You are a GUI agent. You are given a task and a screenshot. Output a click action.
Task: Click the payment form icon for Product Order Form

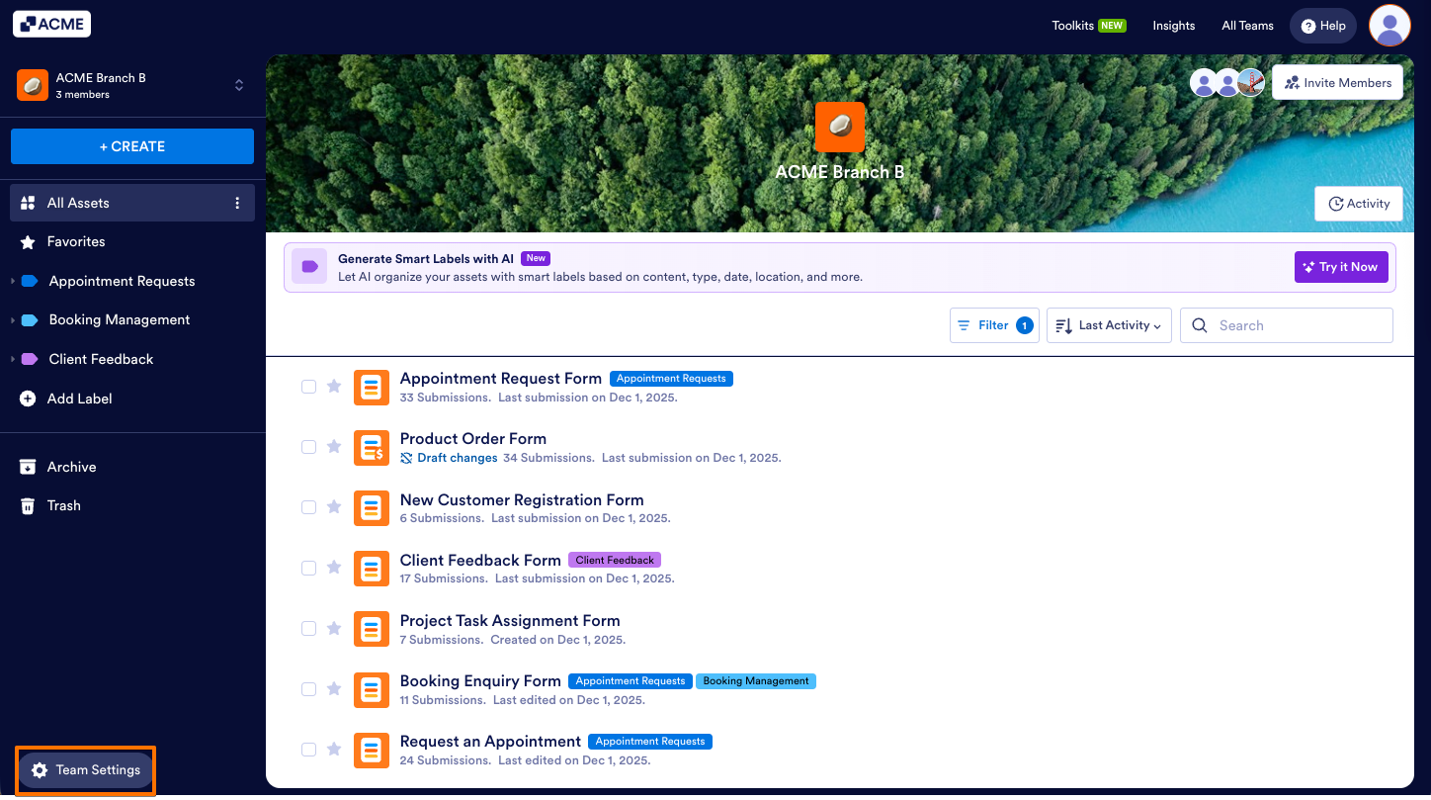pyautogui.click(x=372, y=447)
